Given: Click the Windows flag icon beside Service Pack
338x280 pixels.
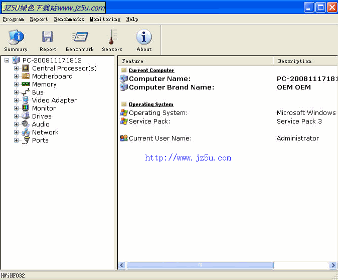Looking at the screenshot, I should tap(124, 121).
